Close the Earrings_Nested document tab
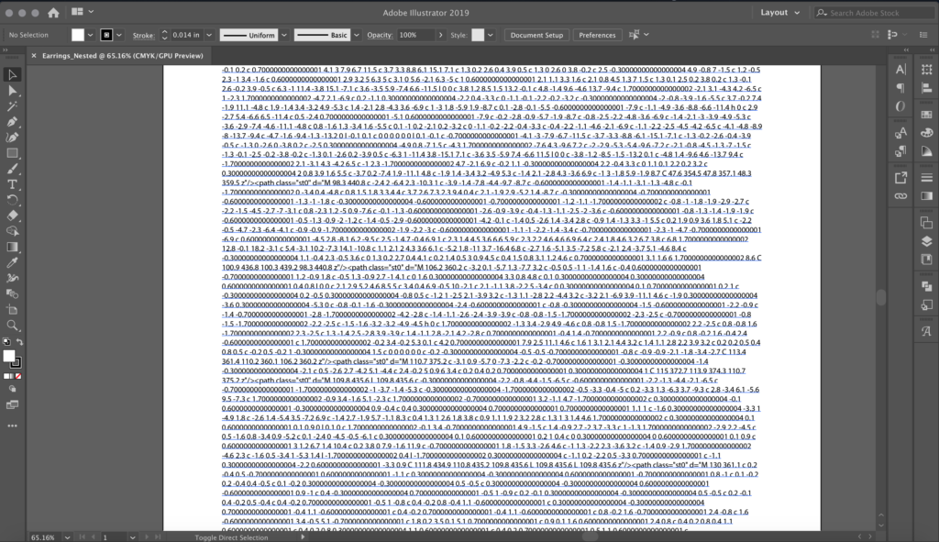 point(34,56)
